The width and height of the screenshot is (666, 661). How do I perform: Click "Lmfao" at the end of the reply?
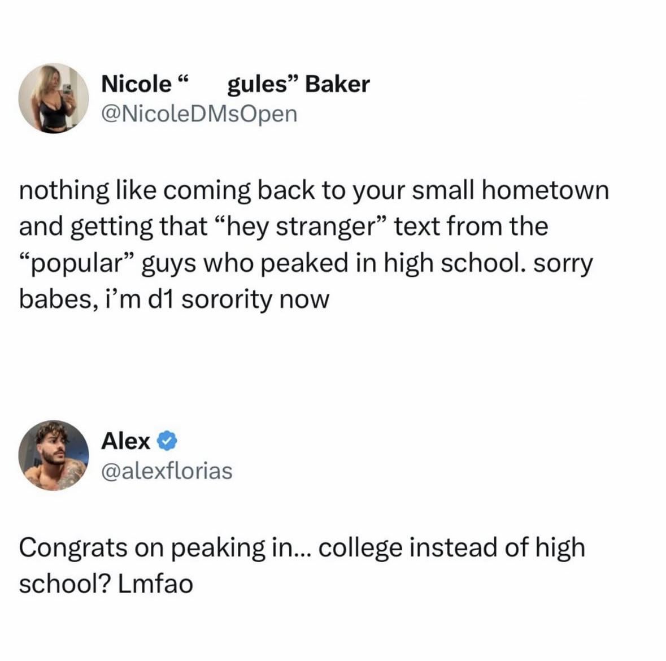156,584
